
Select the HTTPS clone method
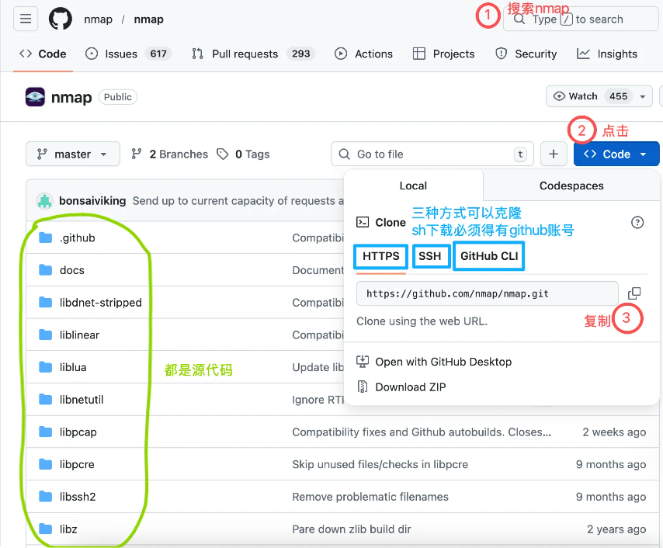point(380,256)
